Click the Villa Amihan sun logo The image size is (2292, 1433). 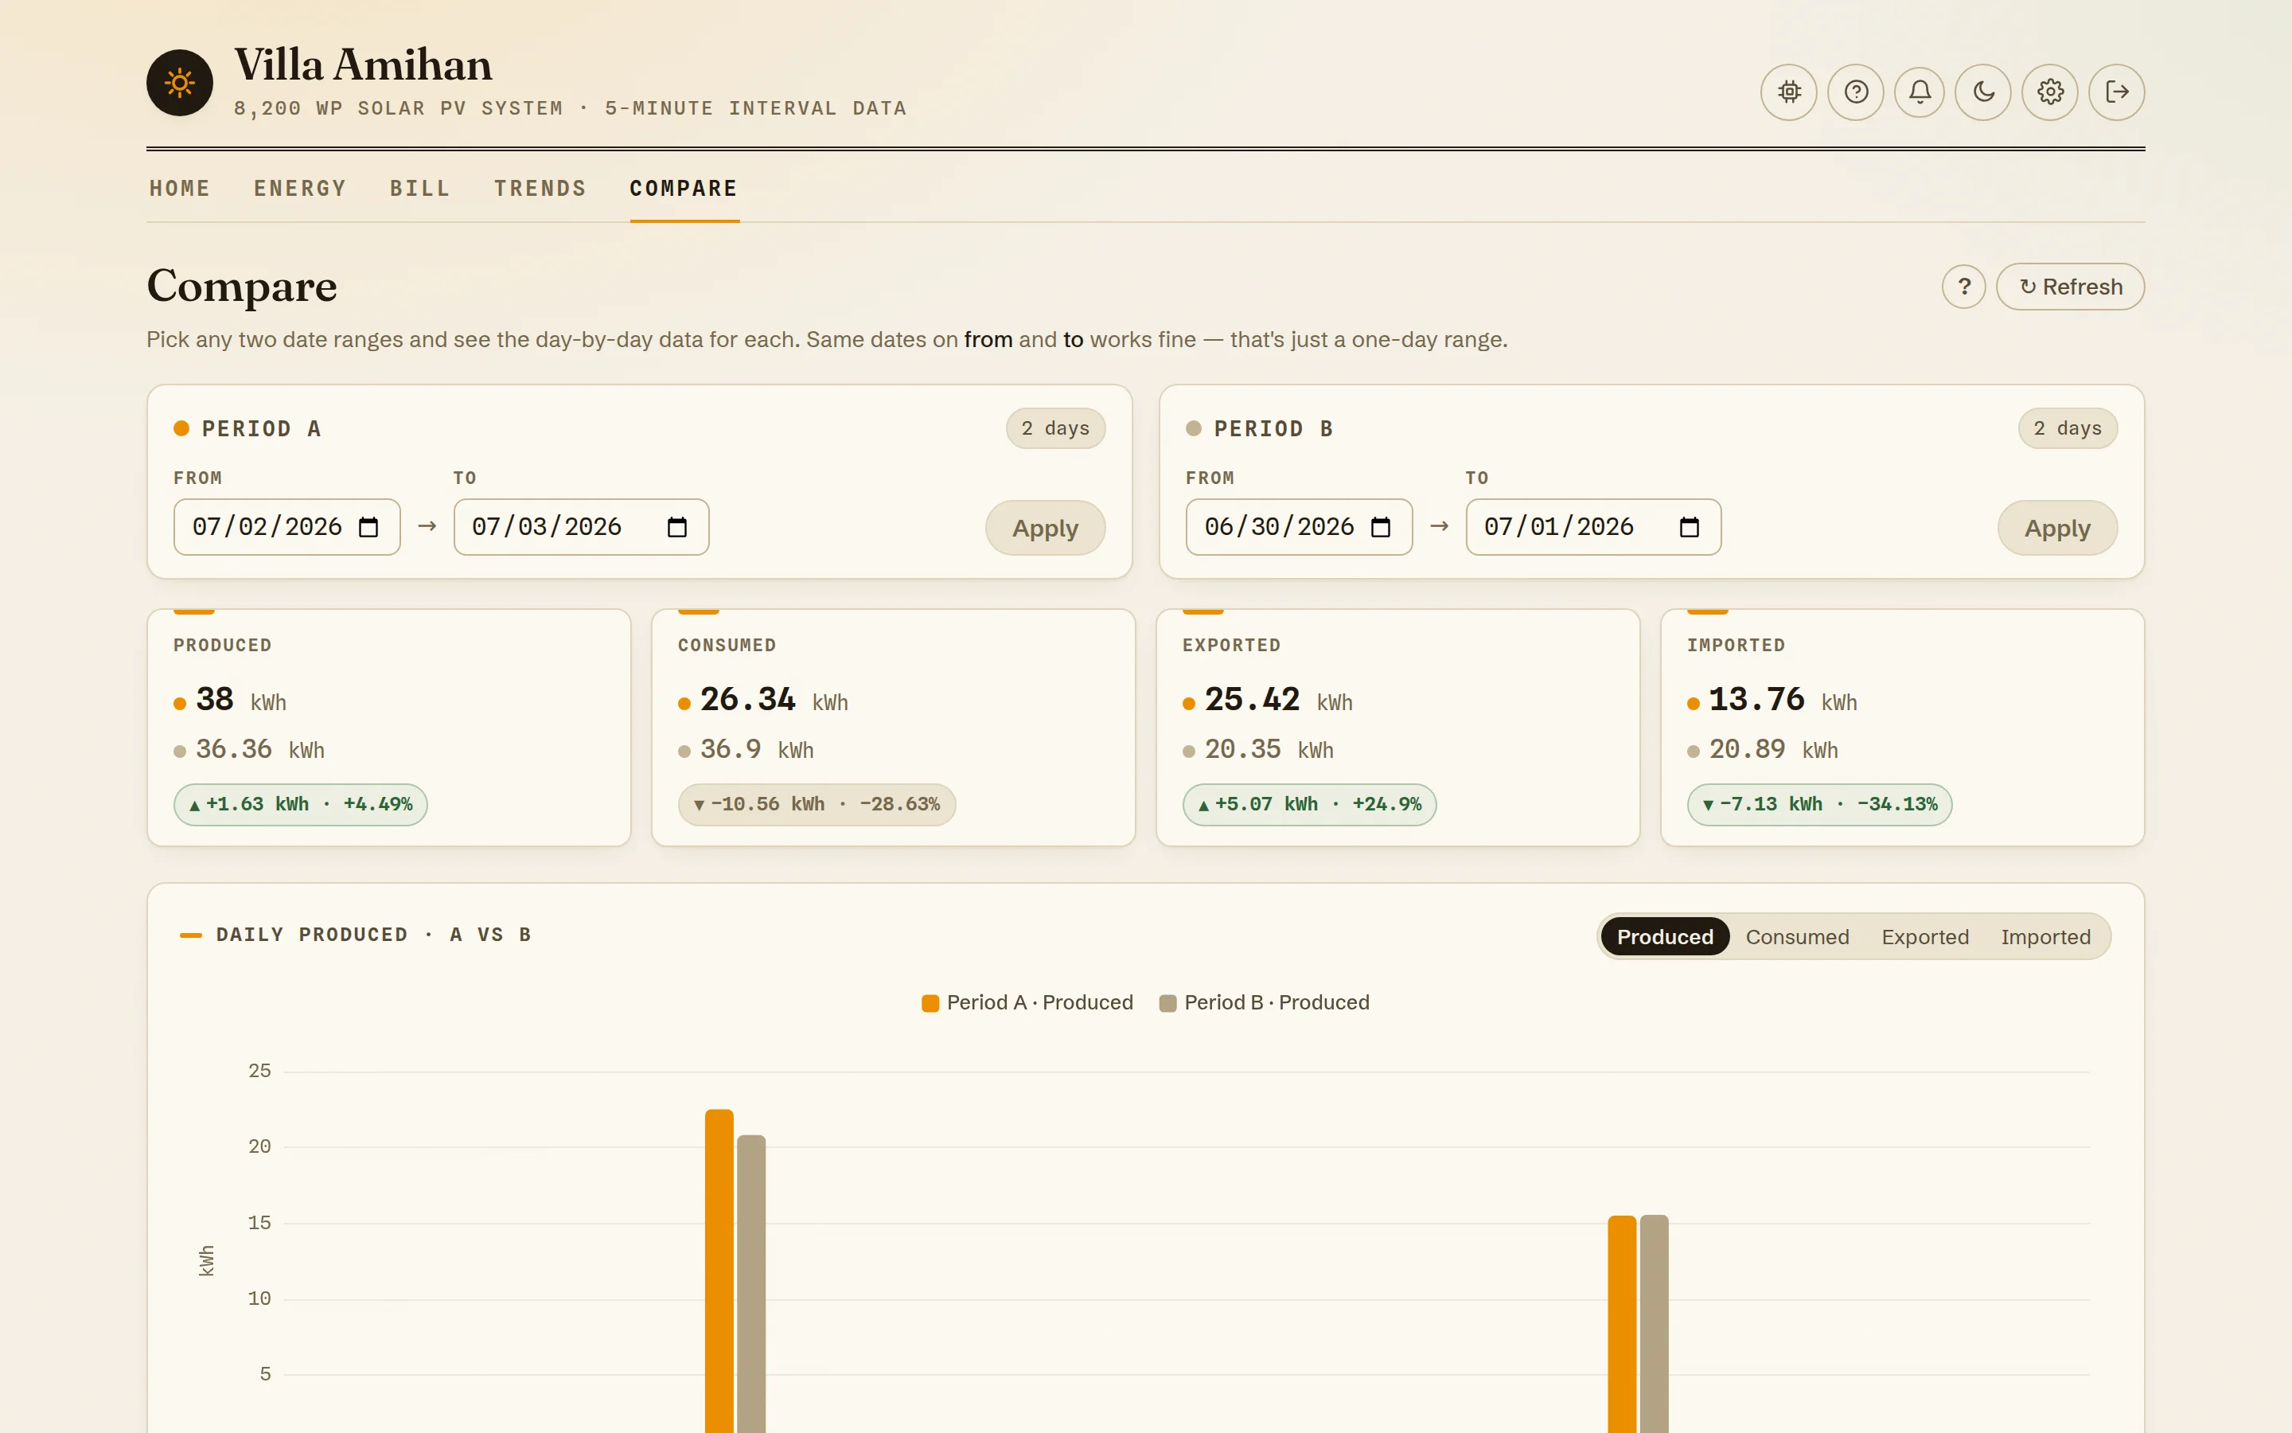coord(179,84)
